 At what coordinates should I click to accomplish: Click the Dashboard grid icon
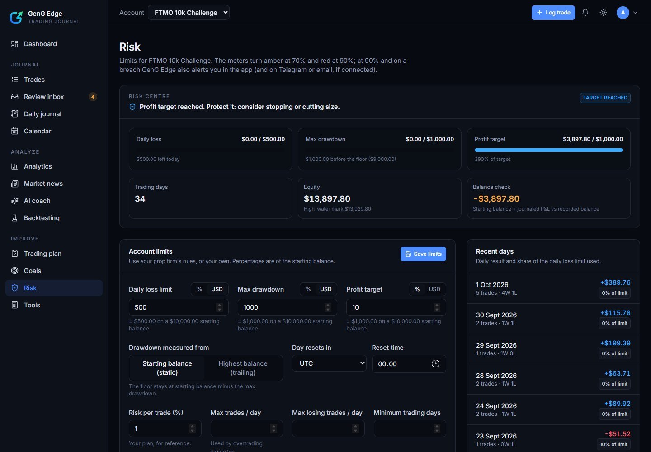(14, 44)
